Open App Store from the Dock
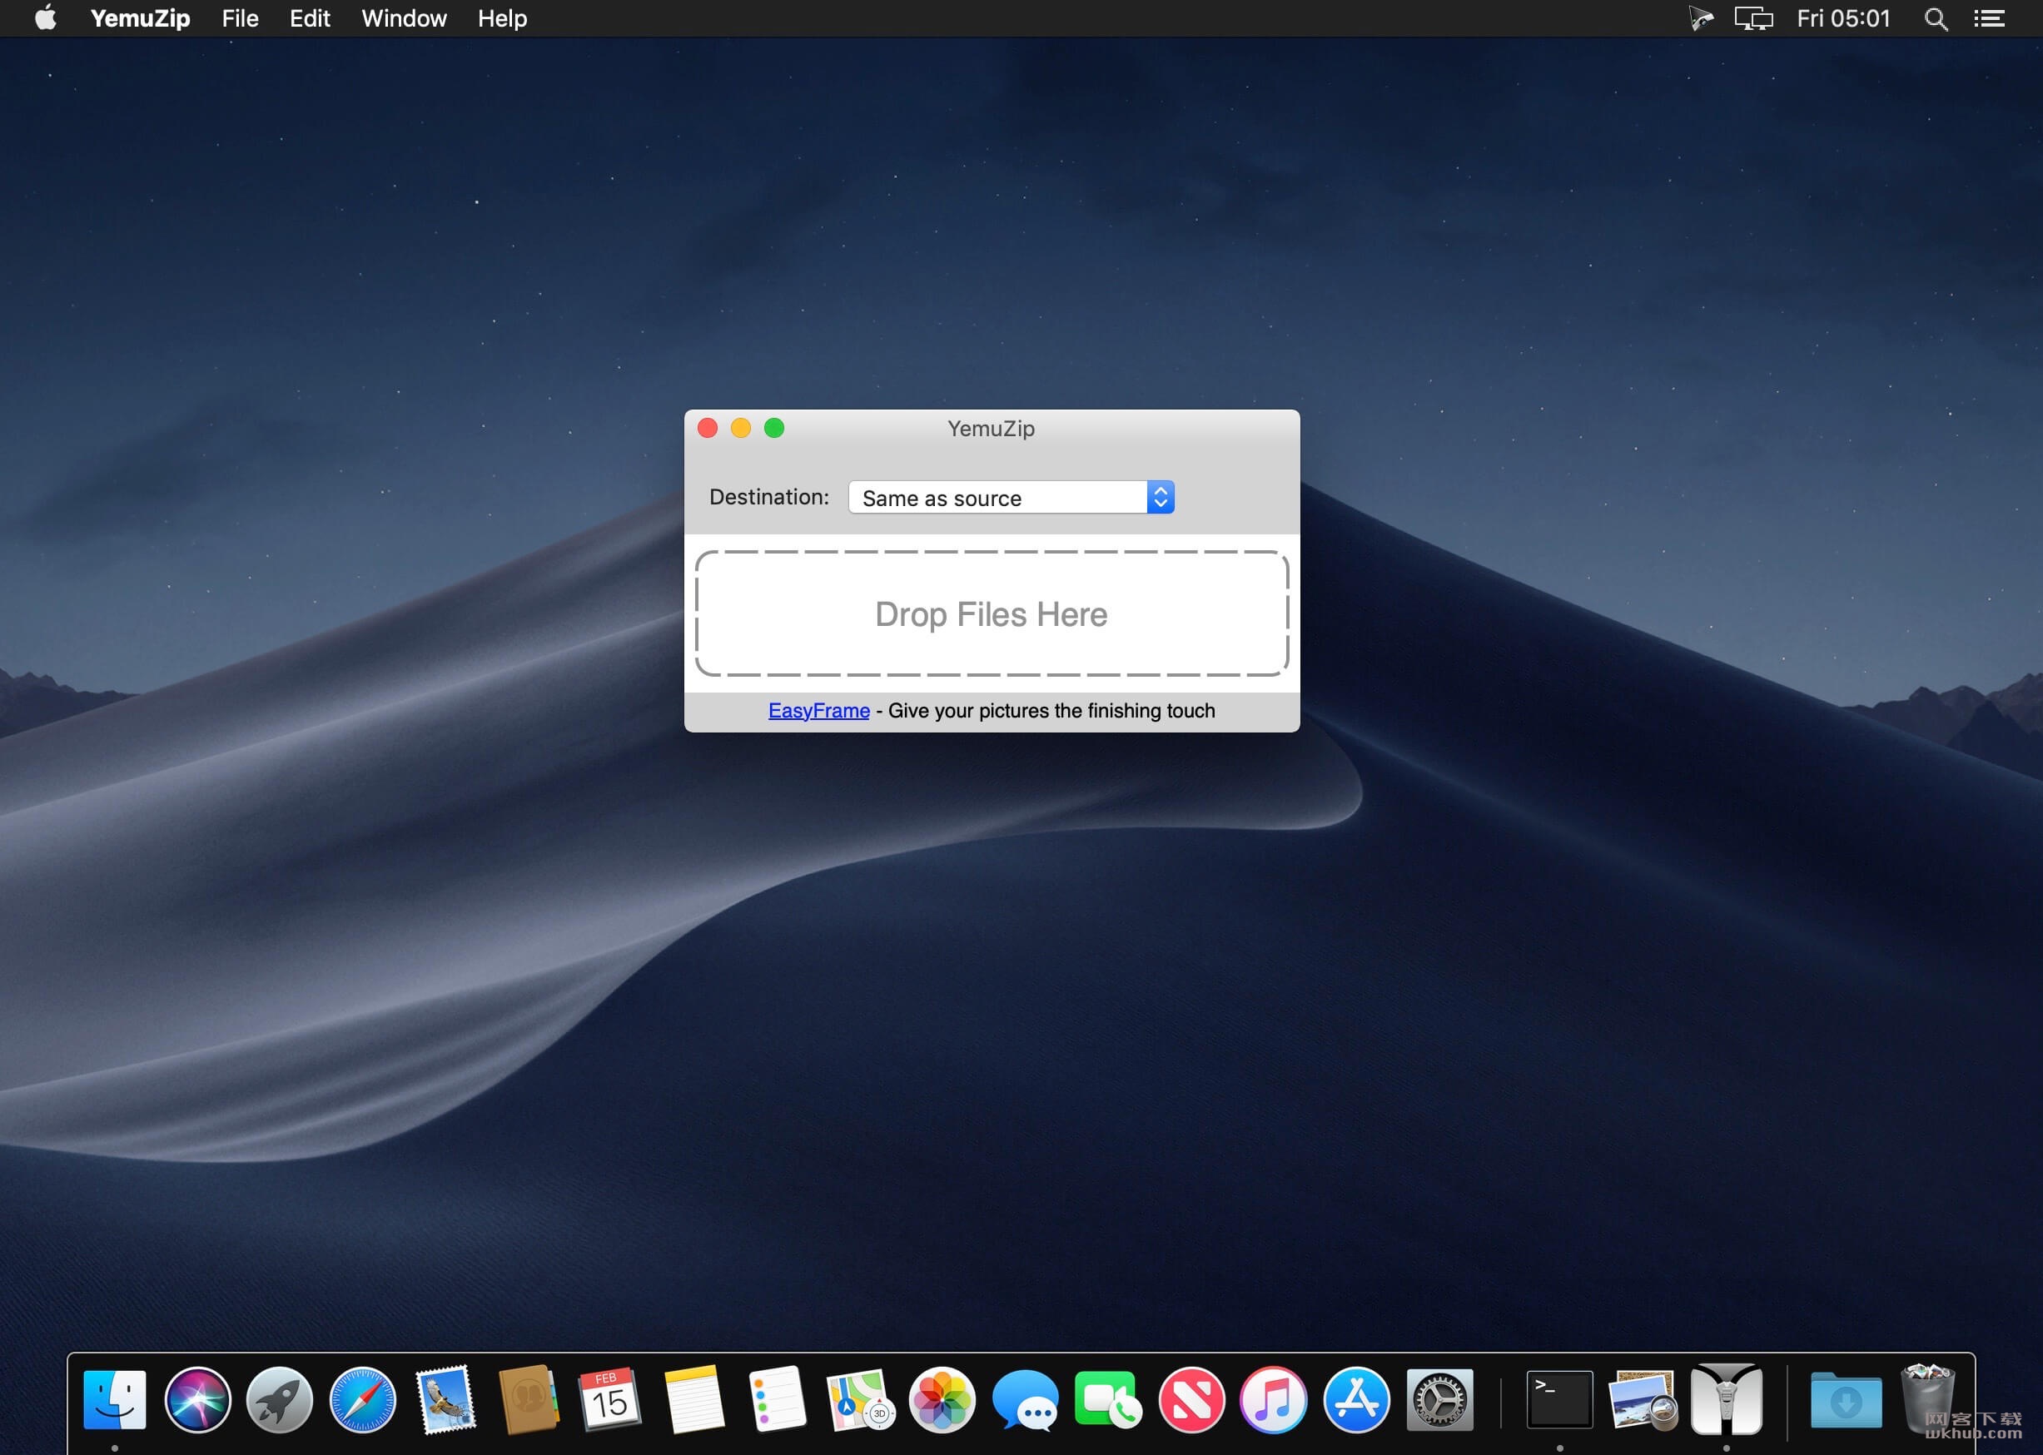The width and height of the screenshot is (2043, 1455). click(1357, 1399)
